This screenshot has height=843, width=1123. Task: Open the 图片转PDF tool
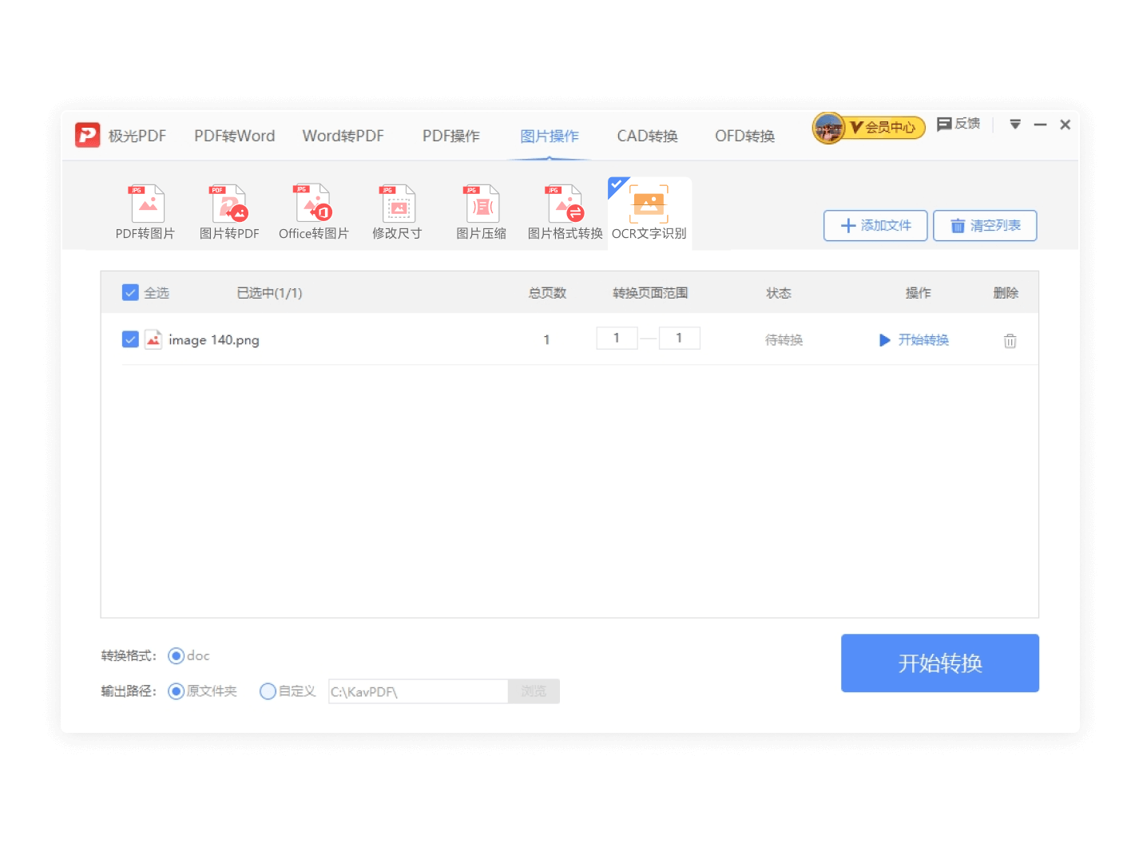pyautogui.click(x=229, y=212)
